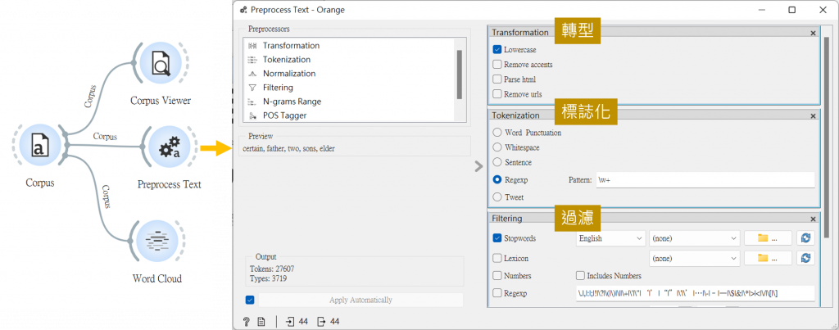
Task: Open the stopwords file (none) dropdown
Action: (695, 238)
